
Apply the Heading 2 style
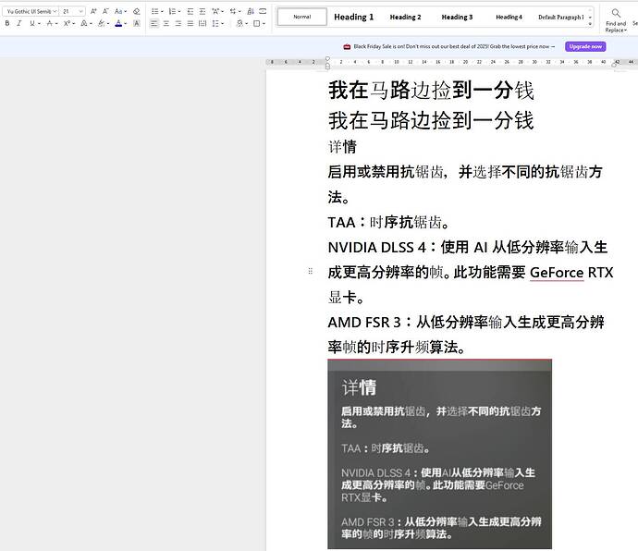pyautogui.click(x=405, y=17)
